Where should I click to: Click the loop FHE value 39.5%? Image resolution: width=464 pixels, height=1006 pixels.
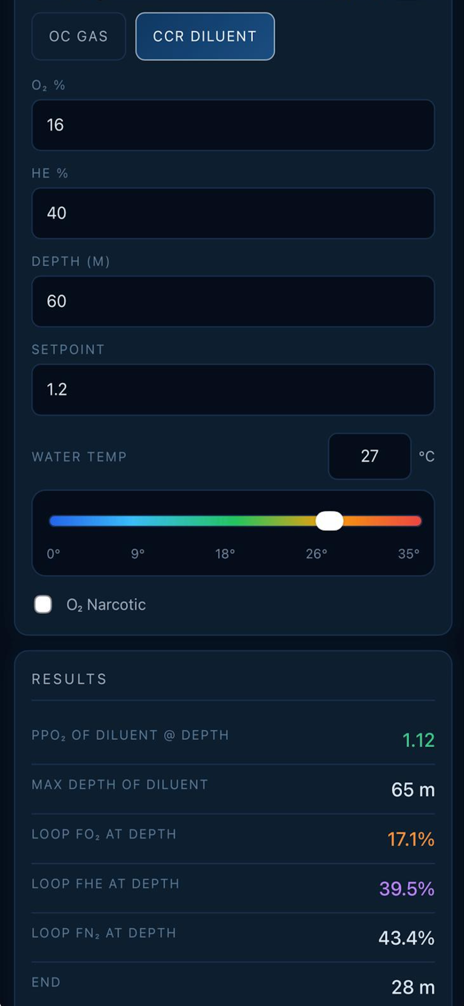[407, 889]
